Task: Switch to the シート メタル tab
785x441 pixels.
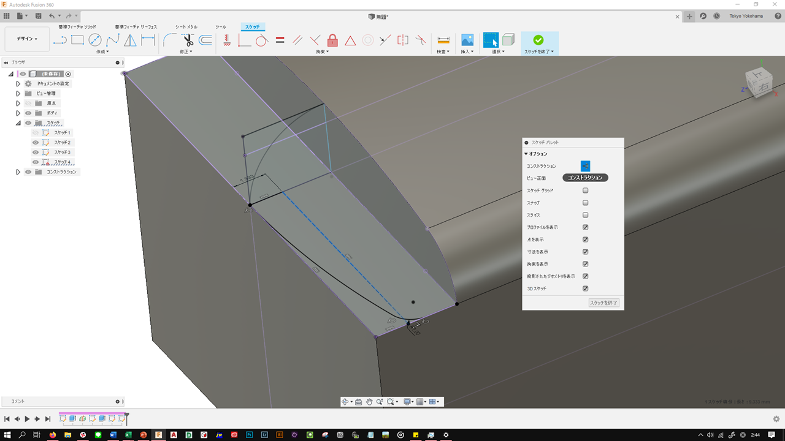Action: point(186,27)
